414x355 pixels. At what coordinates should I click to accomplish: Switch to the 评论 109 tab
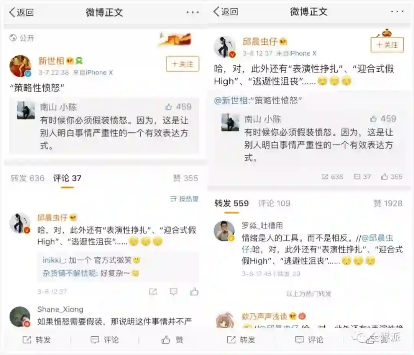[274, 203]
